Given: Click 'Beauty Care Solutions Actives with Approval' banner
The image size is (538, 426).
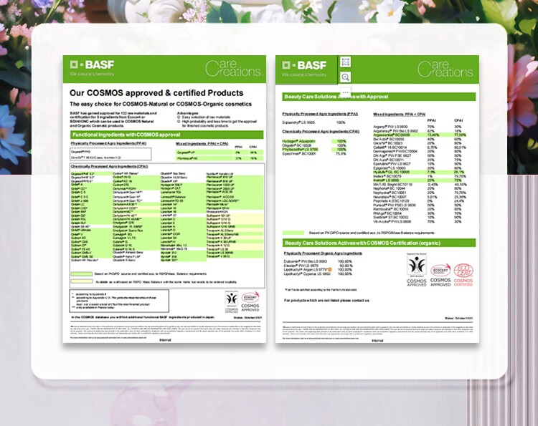Looking at the screenshot, I should (379, 97).
